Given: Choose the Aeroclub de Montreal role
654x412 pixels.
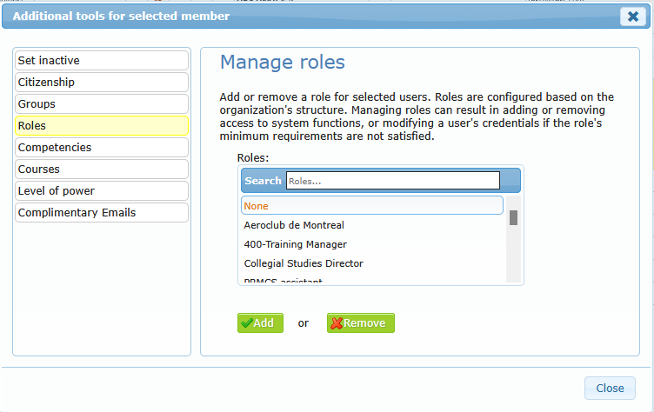Looking at the screenshot, I should (x=294, y=225).
